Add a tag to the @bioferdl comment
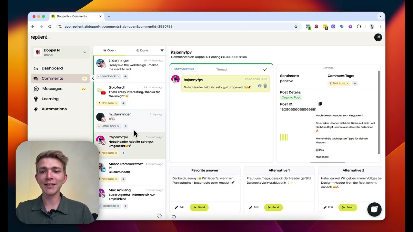The image size is (413, 232). point(123,103)
